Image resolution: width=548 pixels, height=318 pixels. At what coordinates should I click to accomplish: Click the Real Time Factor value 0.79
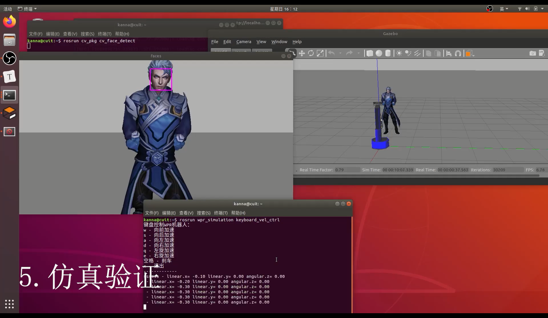[x=347, y=170]
